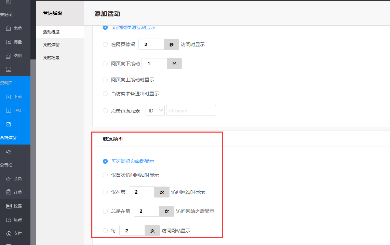This screenshot has width=390, height=245.
Task: Open the ID selector type dropdown
Action: pyautogui.click(x=155, y=111)
